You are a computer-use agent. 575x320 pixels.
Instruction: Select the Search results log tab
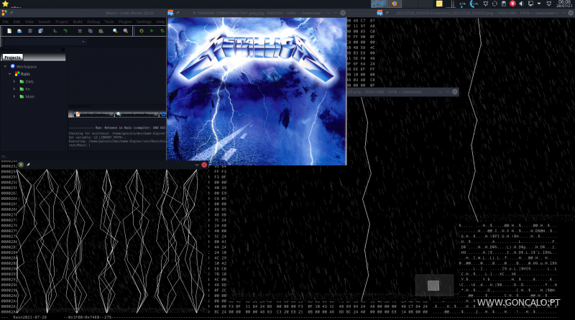[138, 114]
